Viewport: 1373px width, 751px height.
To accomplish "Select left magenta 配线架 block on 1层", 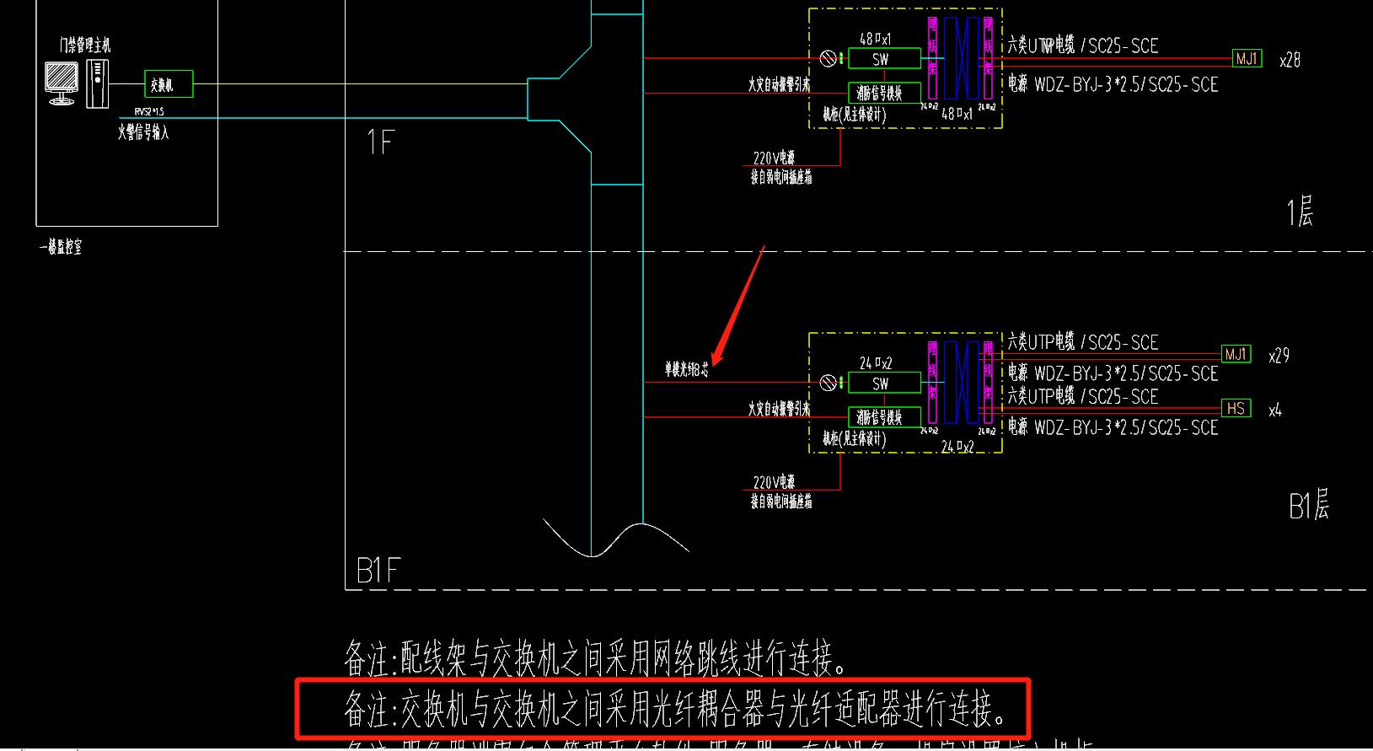I will click(932, 58).
